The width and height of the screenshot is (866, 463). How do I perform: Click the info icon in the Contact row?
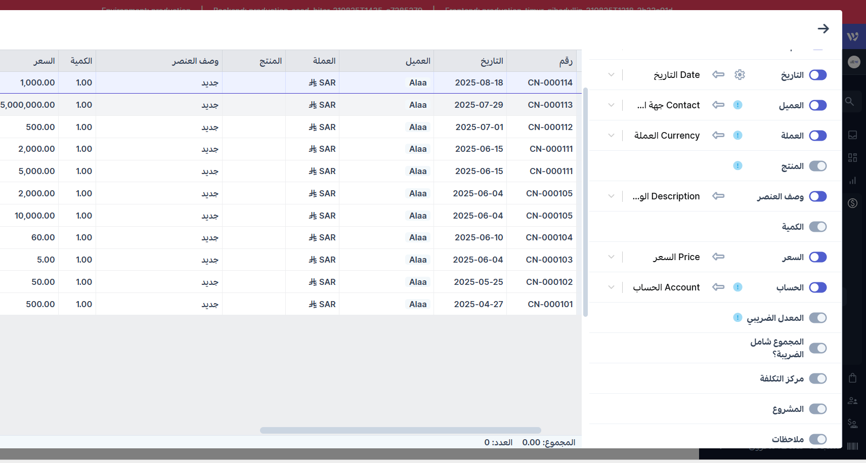738,105
